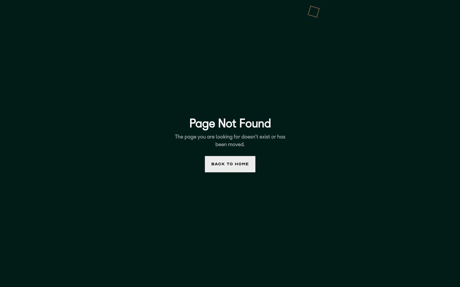Click the word "doesn't" in the description
This screenshot has height=287, width=460.
point(249,136)
